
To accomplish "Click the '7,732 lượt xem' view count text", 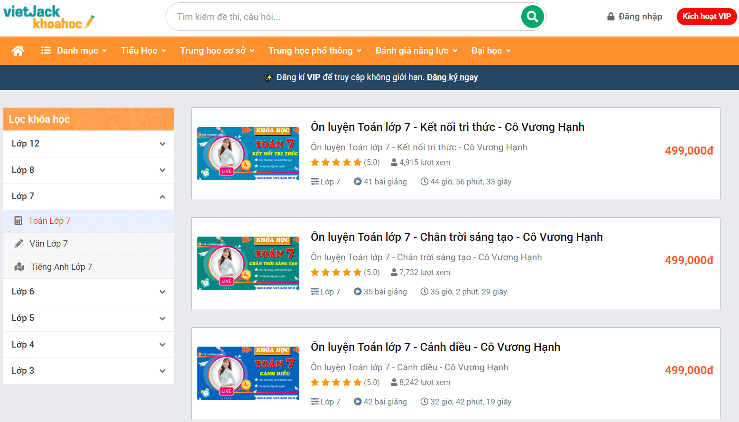I will coord(425,273).
